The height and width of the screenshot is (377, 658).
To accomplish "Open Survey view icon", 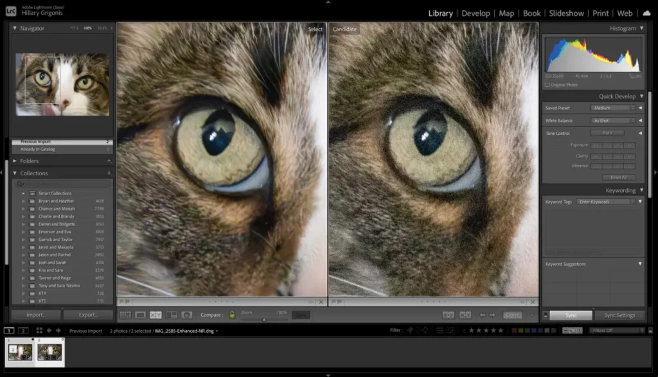I will (171, 314).
